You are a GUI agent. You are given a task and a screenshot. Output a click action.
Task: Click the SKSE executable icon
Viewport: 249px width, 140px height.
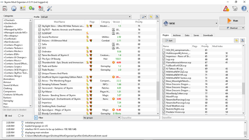coord(166,23)
